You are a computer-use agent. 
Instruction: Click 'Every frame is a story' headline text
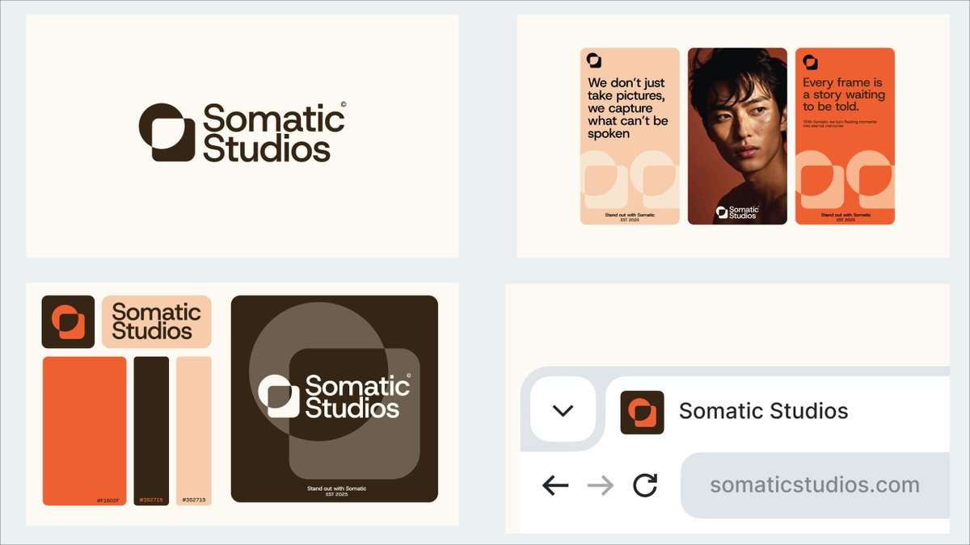tap(843, 93)
